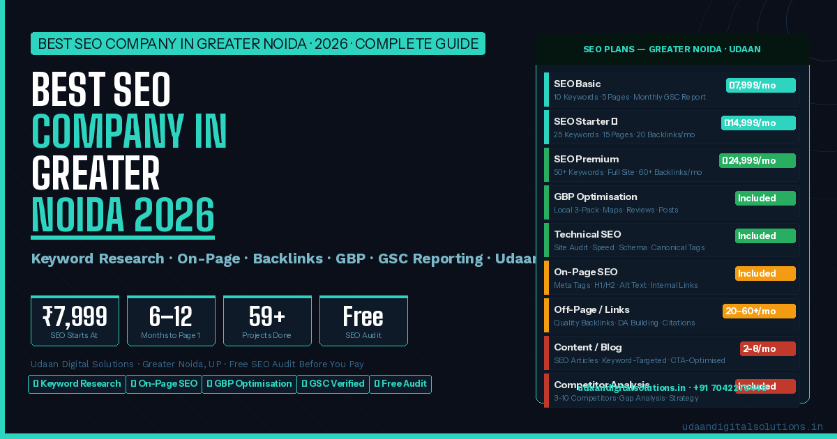Open the Technical SEO row
The image size is (837, 439).
(x=672, y=240)
